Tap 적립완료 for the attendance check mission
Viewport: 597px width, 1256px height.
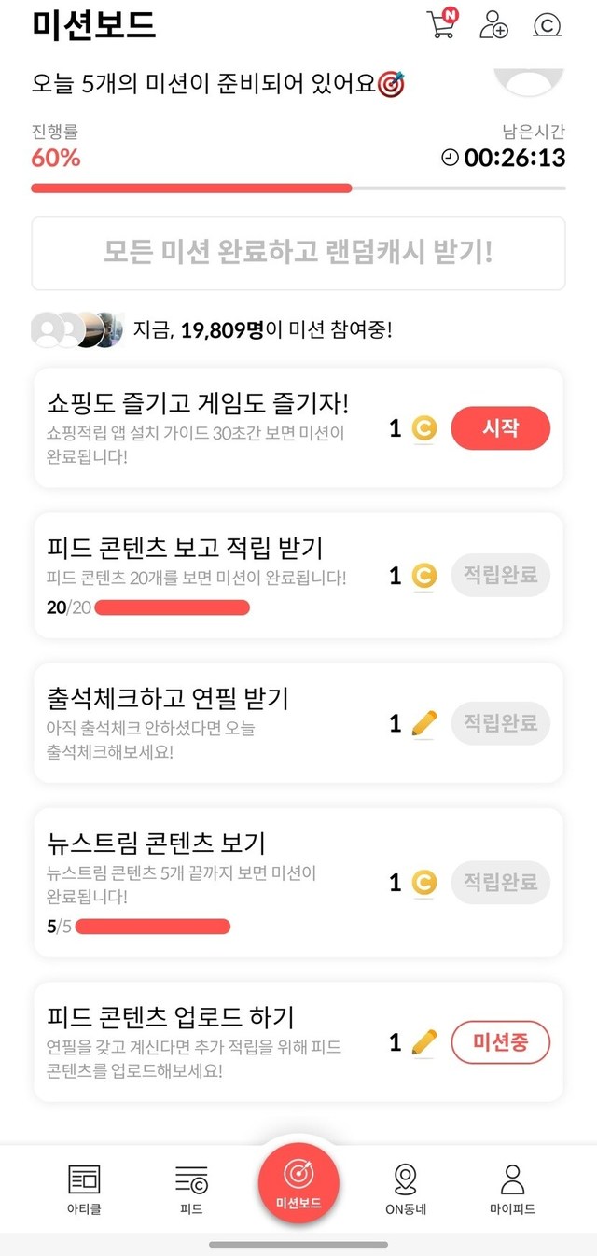[x=500, y=723]
